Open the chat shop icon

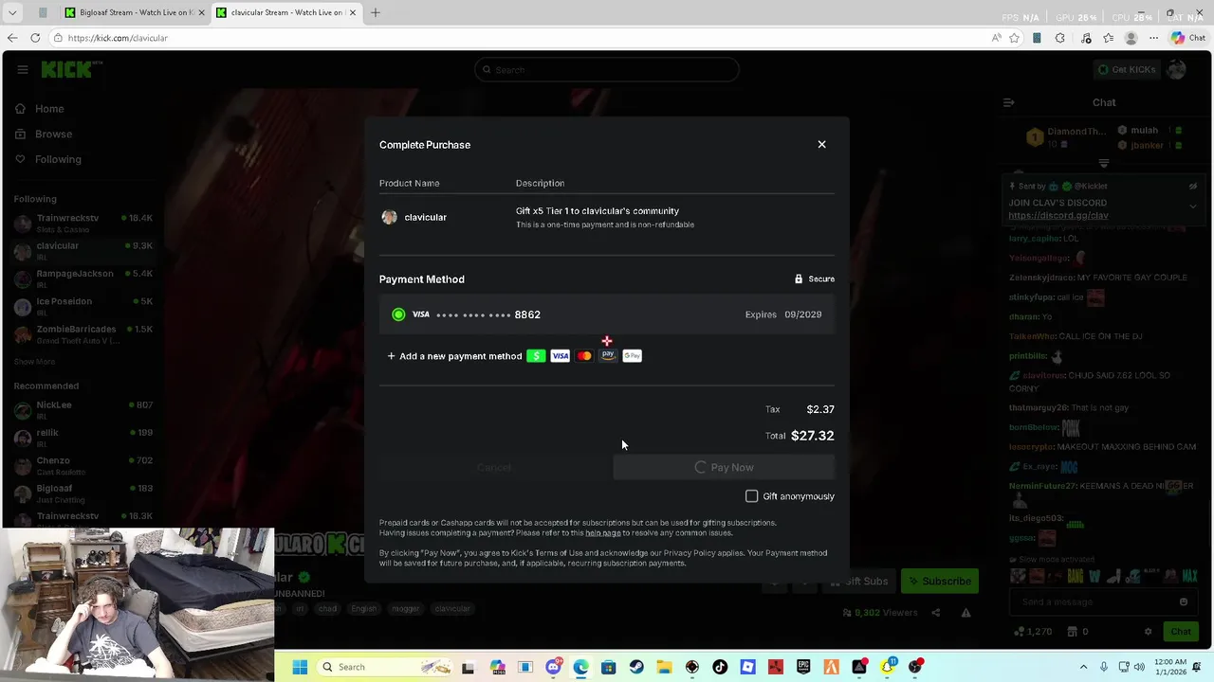[x=1073, y=632]
